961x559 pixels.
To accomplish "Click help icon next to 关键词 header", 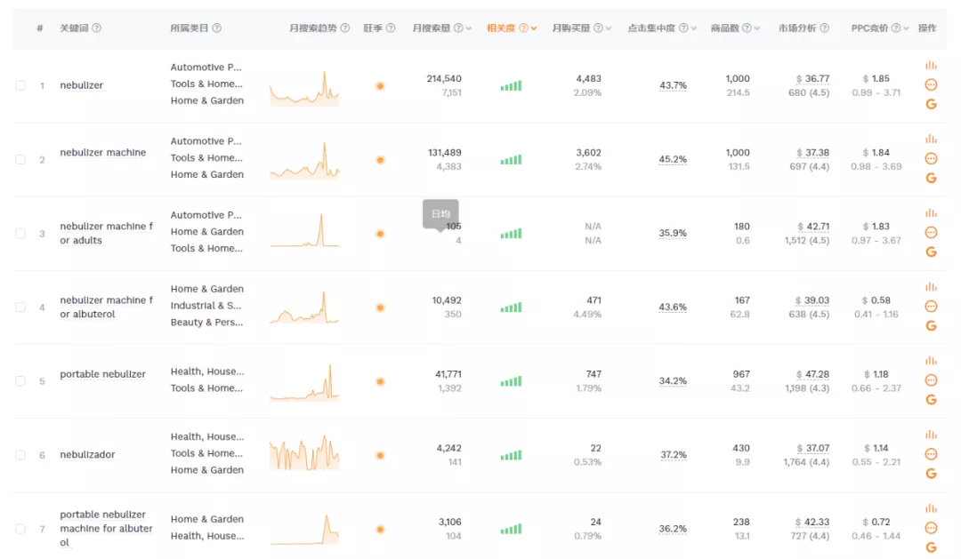I will pyautogui.click(x=97, y=28).
